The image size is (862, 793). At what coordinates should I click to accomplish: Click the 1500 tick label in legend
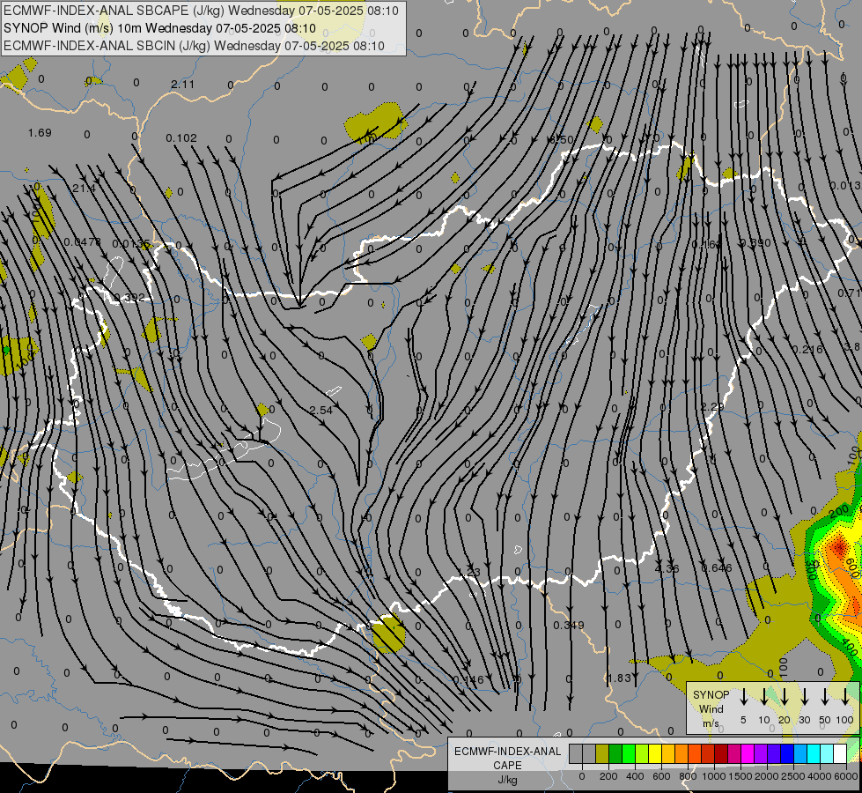point(740,776)
